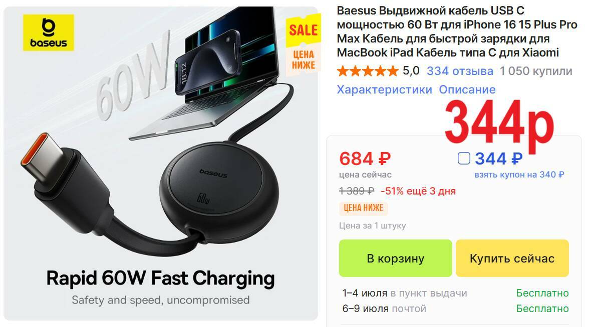Viewport: 589px width, 327px height.
Task: Open the 334 отзыва reviews link
Action: click(460, 71)
